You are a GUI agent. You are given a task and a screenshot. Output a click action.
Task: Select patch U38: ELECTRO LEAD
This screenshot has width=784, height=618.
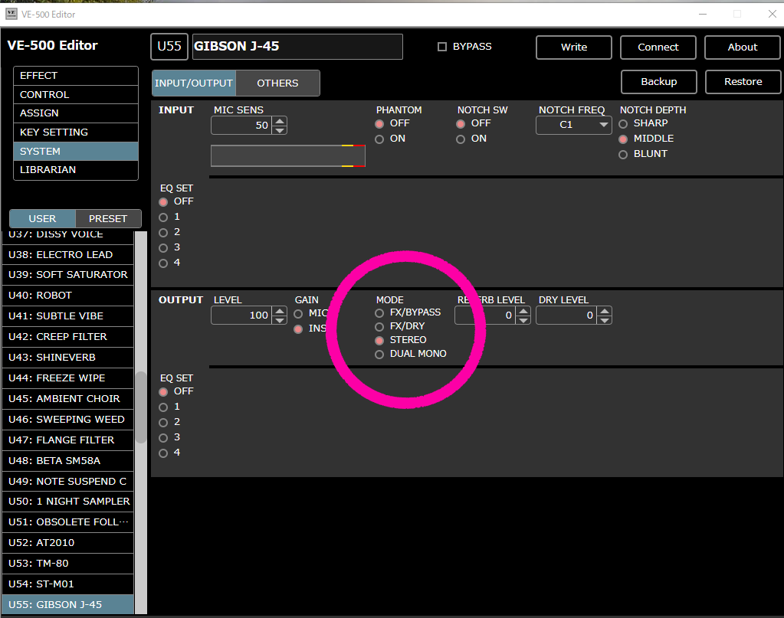[x=67, y=255]
